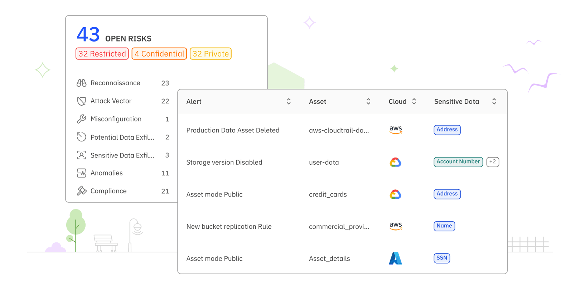Click the Reconnaissance binoculars icon

[x=81, y=83]
